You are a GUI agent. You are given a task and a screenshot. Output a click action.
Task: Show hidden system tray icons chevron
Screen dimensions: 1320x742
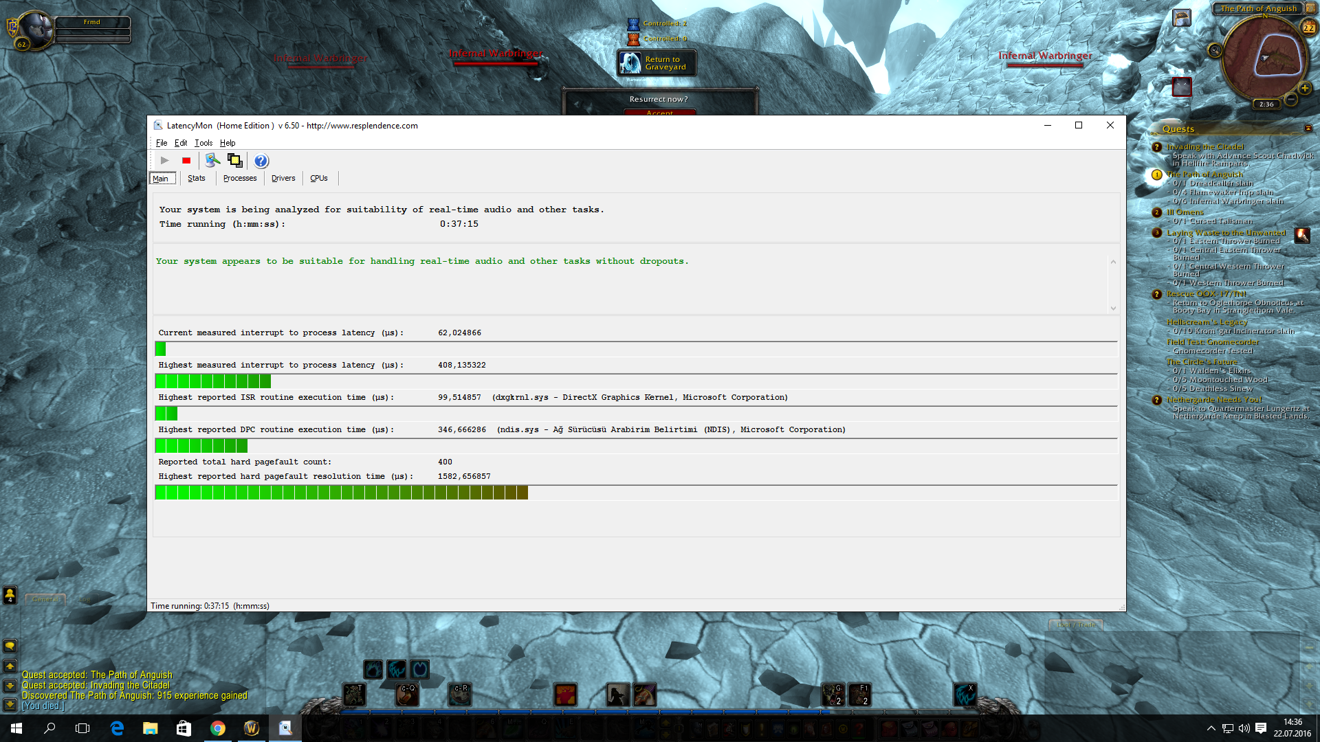pyautogui.click(x=1211, y=728)
